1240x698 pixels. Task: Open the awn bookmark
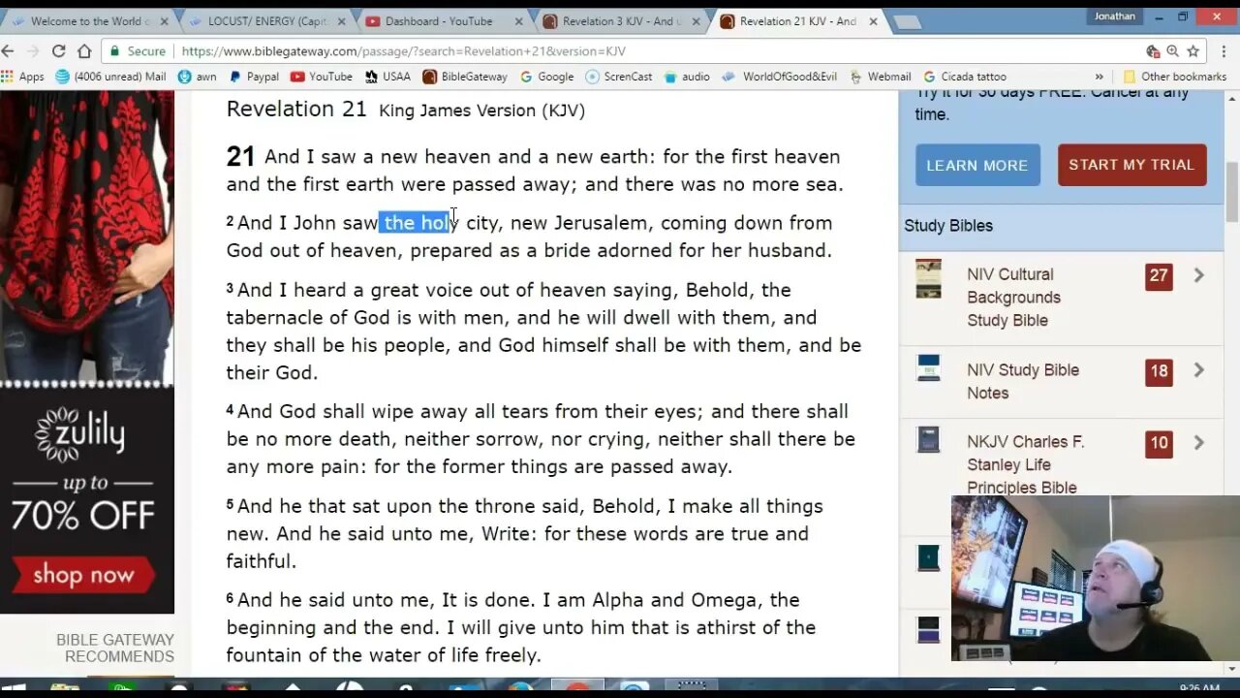[198, 77]
